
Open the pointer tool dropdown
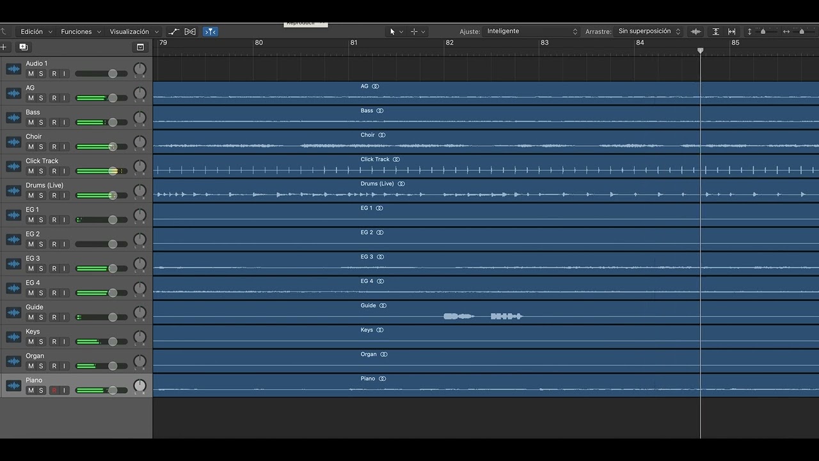pyautogui.click(x=397, y=31)
